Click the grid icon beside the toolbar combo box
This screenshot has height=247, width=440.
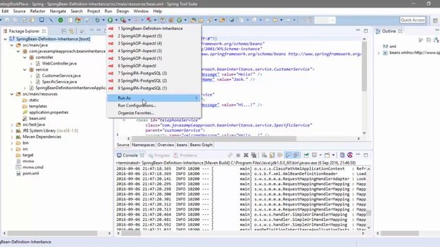[310, 20]
